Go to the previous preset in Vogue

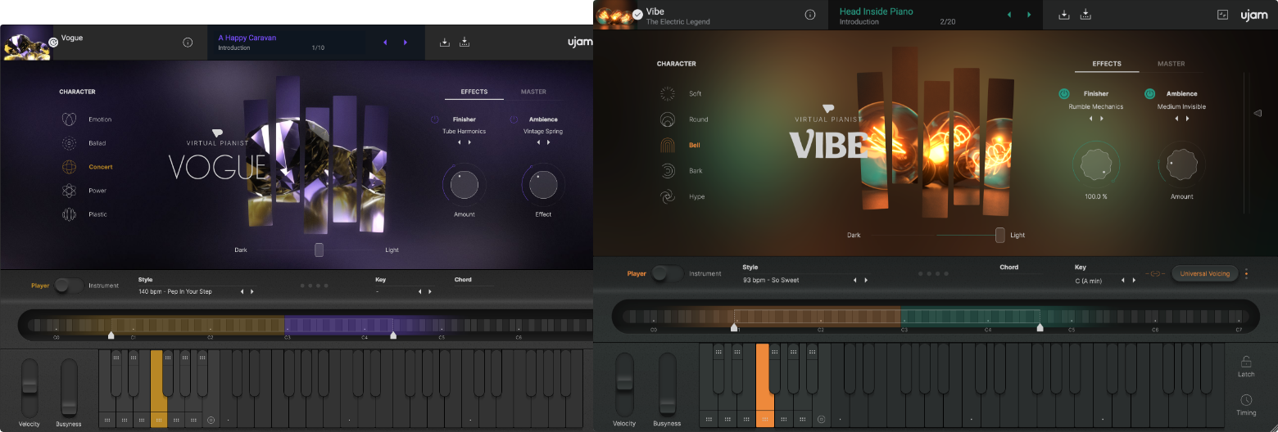click(x=385, y=43)
